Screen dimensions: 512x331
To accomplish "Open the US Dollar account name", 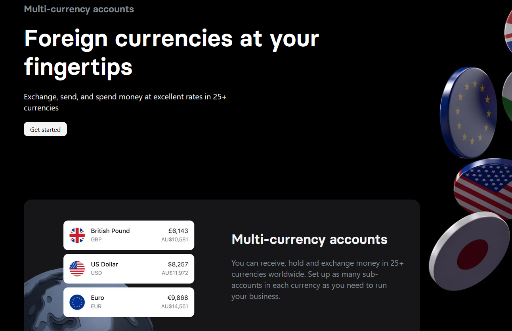I will pos(104,264).
